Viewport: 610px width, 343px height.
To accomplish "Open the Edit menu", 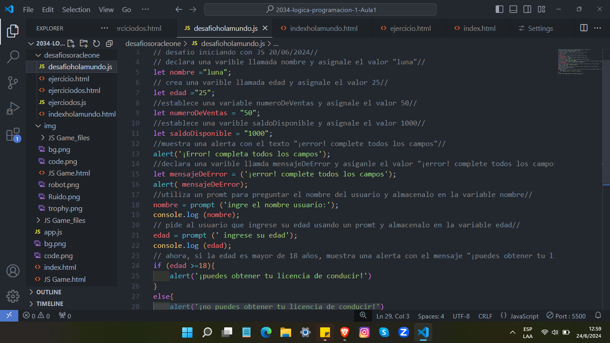I will coord(48,9).
